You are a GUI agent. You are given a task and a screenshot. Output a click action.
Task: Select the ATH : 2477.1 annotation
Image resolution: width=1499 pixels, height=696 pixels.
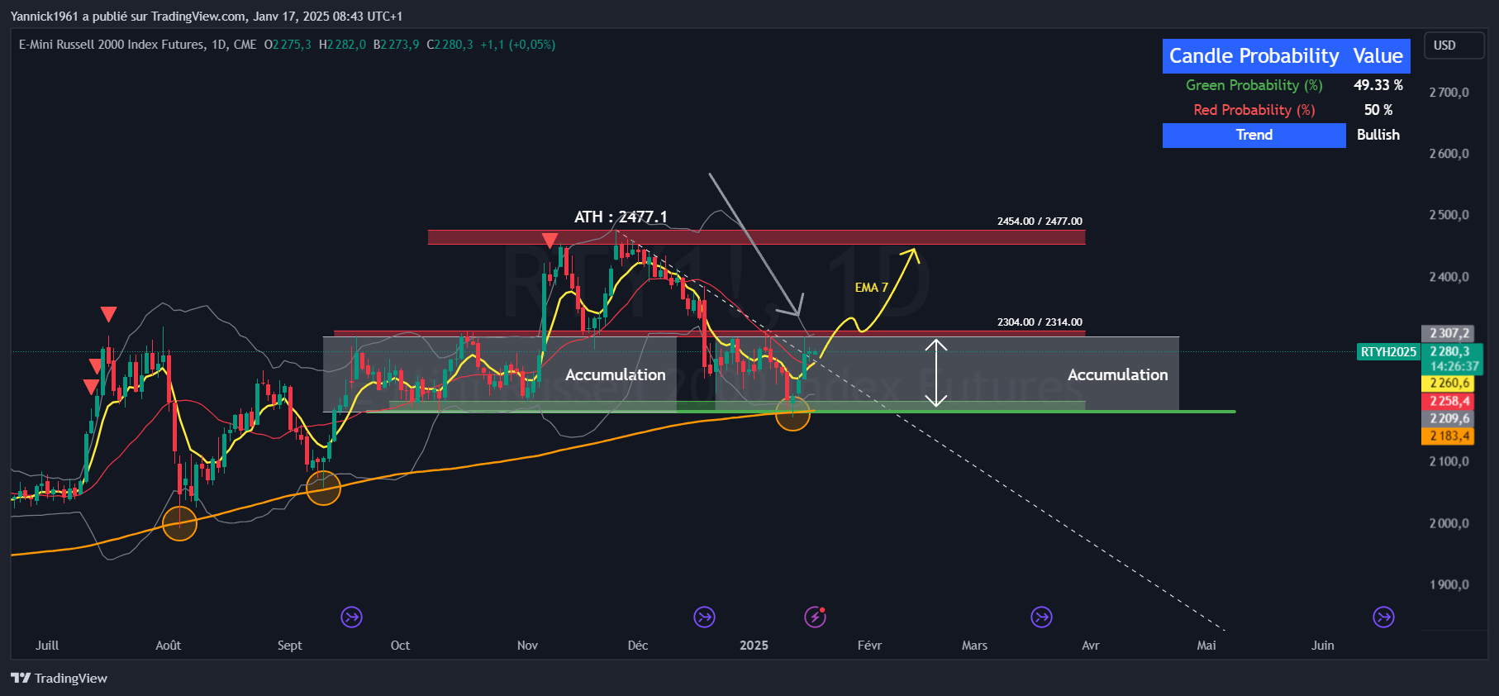point(621,217)
